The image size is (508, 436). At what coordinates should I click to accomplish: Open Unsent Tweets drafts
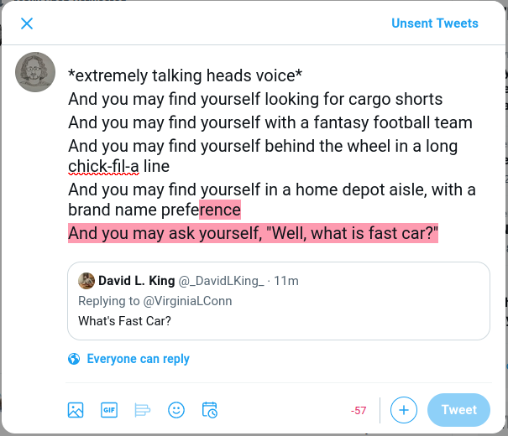click(x=435, y=23)
